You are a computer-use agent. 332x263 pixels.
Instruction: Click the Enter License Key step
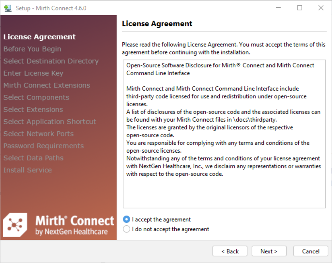(33, 73)
